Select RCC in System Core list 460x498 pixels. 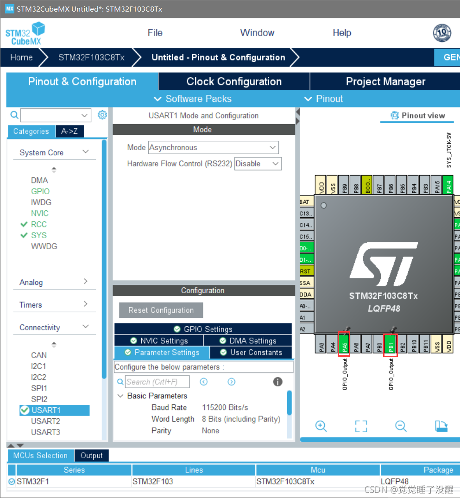pos(39,224)
